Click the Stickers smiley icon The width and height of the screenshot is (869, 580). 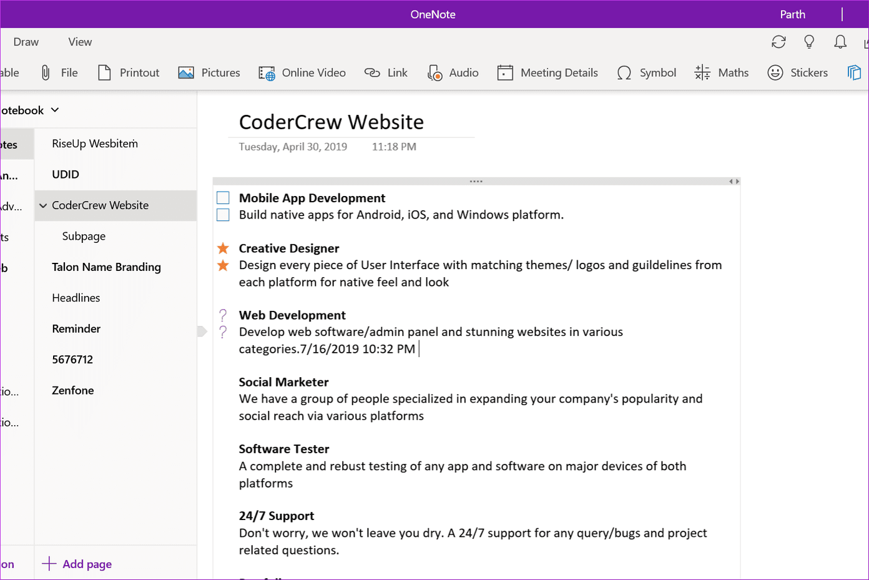775,73
